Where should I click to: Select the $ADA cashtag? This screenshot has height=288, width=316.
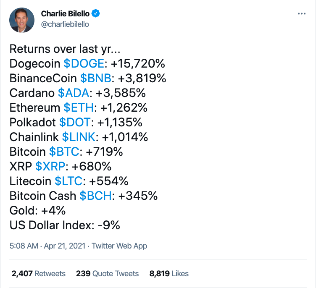(74, 93)
